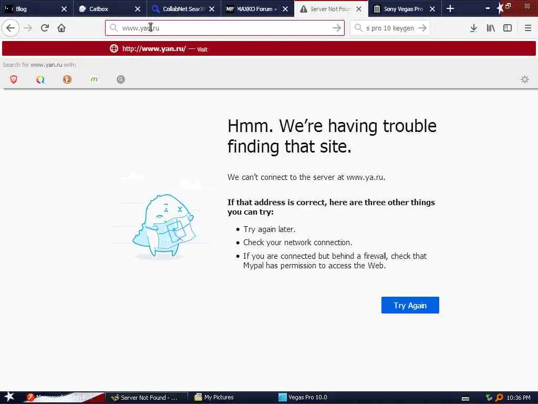Close the Server Not Found tab

click(x=359, y=9)
